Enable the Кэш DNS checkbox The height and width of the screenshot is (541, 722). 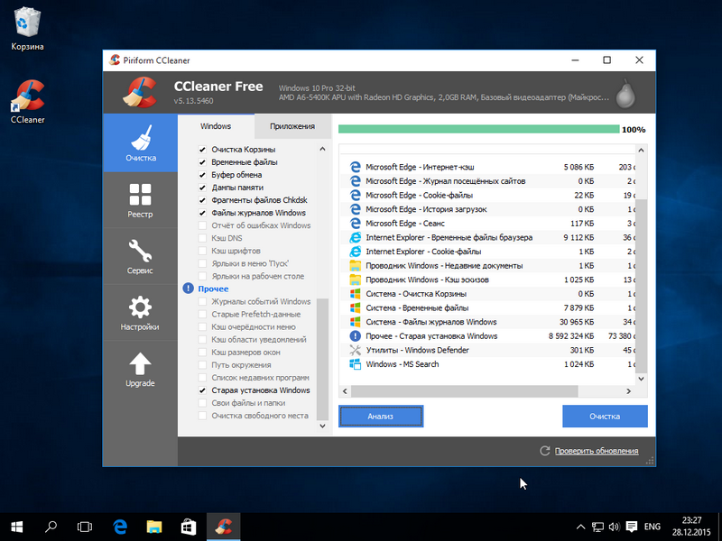[x=203, y=238]
